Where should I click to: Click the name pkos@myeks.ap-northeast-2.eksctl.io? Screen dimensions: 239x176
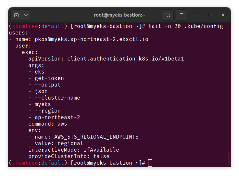(92, 39)
